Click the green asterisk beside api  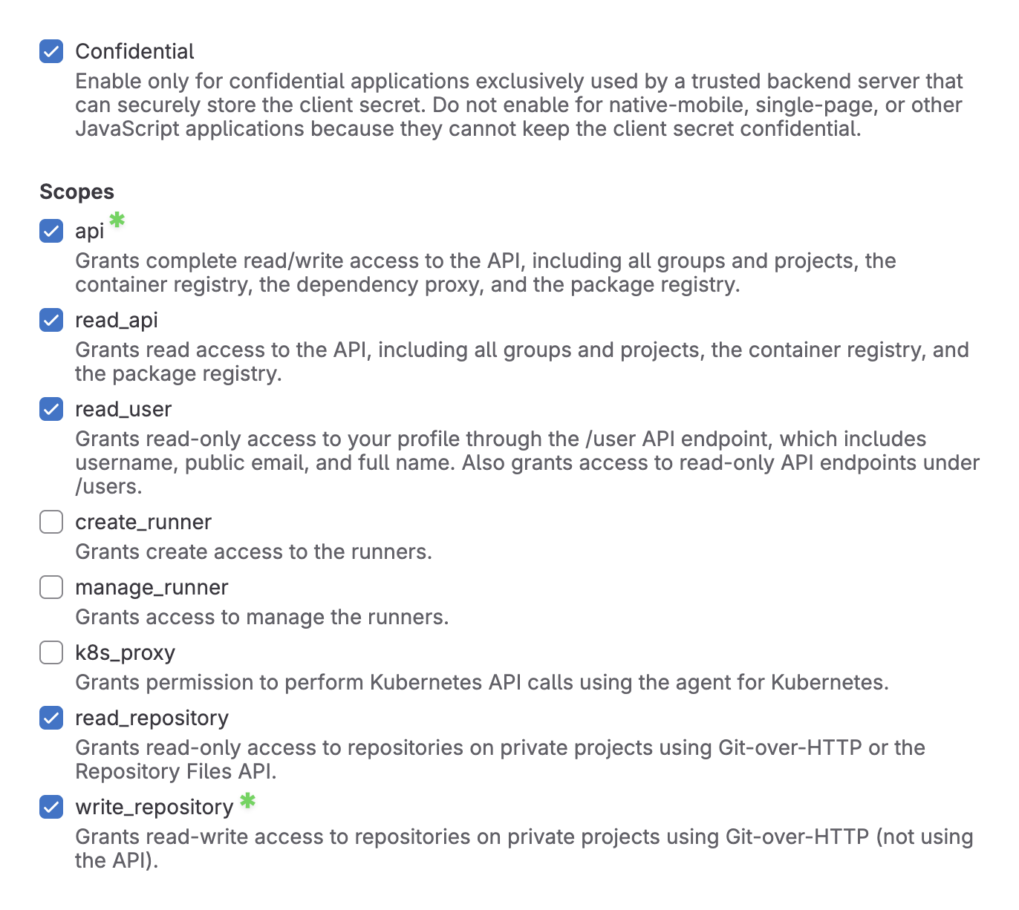point(117,220)
